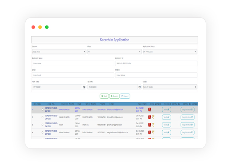
Task: Click the Student Name column header
Action: [x=68, y=104]
